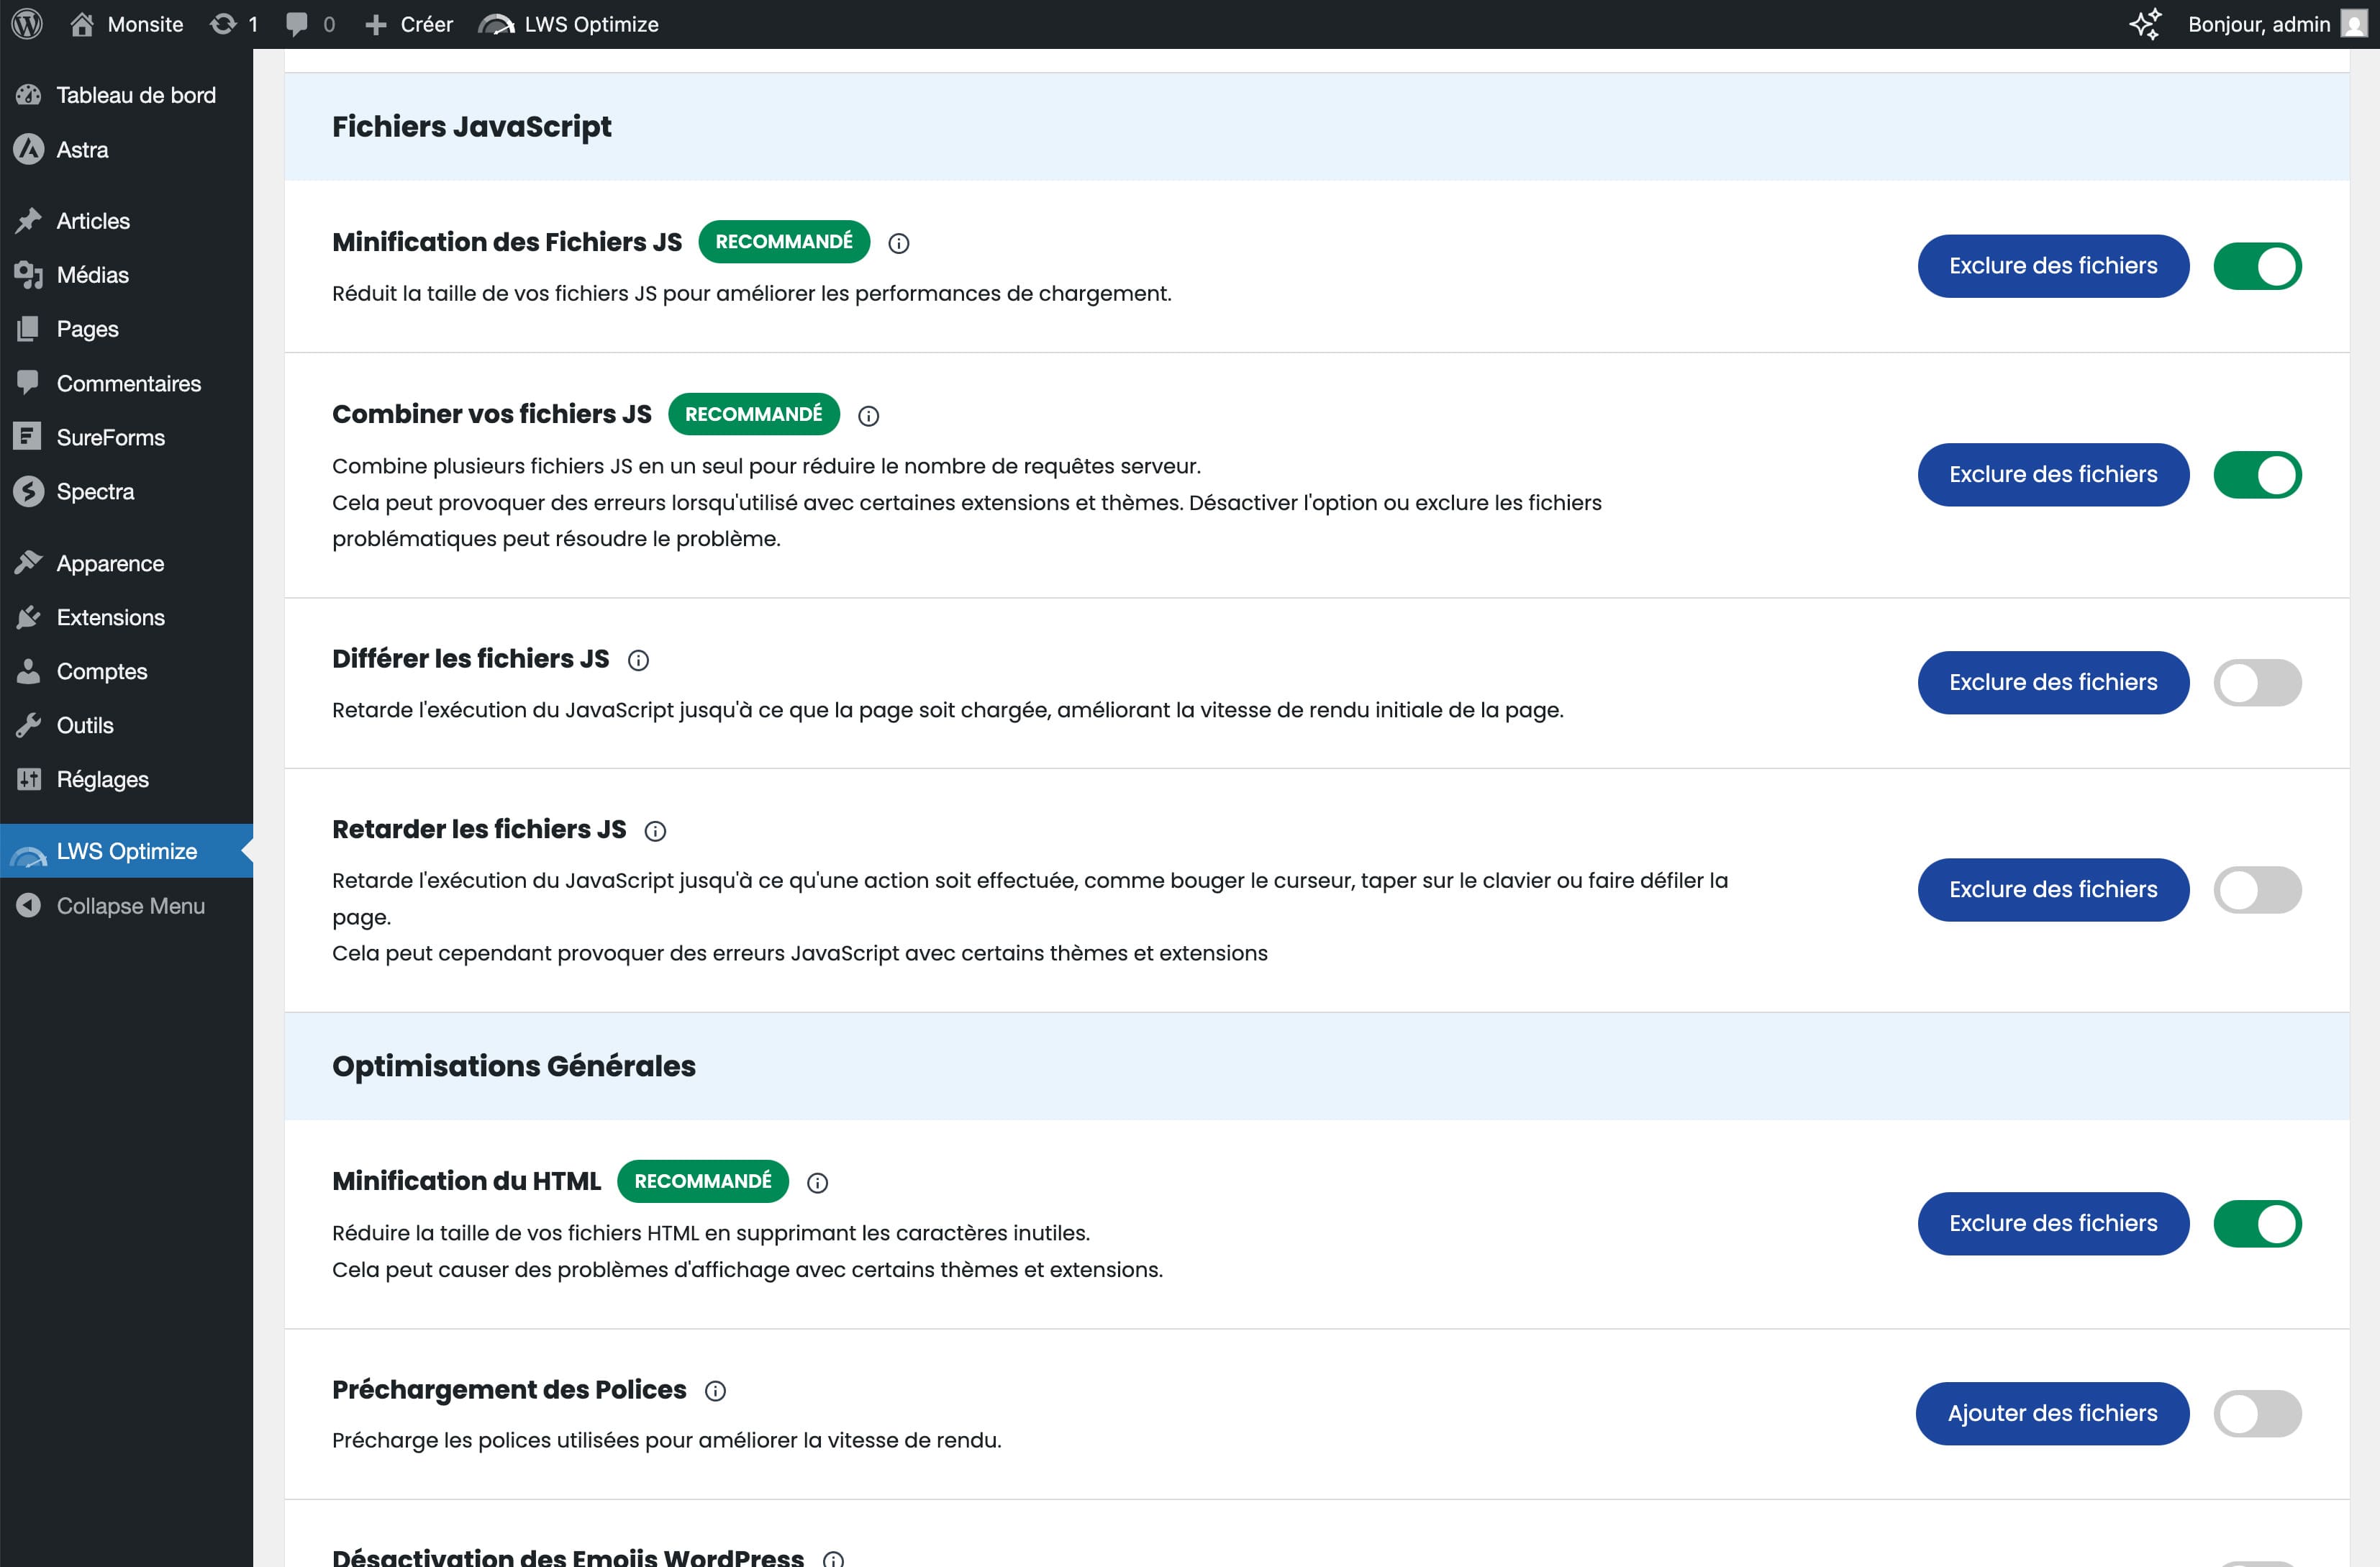The height and width of the screenshot is (1567, 2380).
Task: Click the Ajouter des fichiers button
Action: tap(2051, 1413)
